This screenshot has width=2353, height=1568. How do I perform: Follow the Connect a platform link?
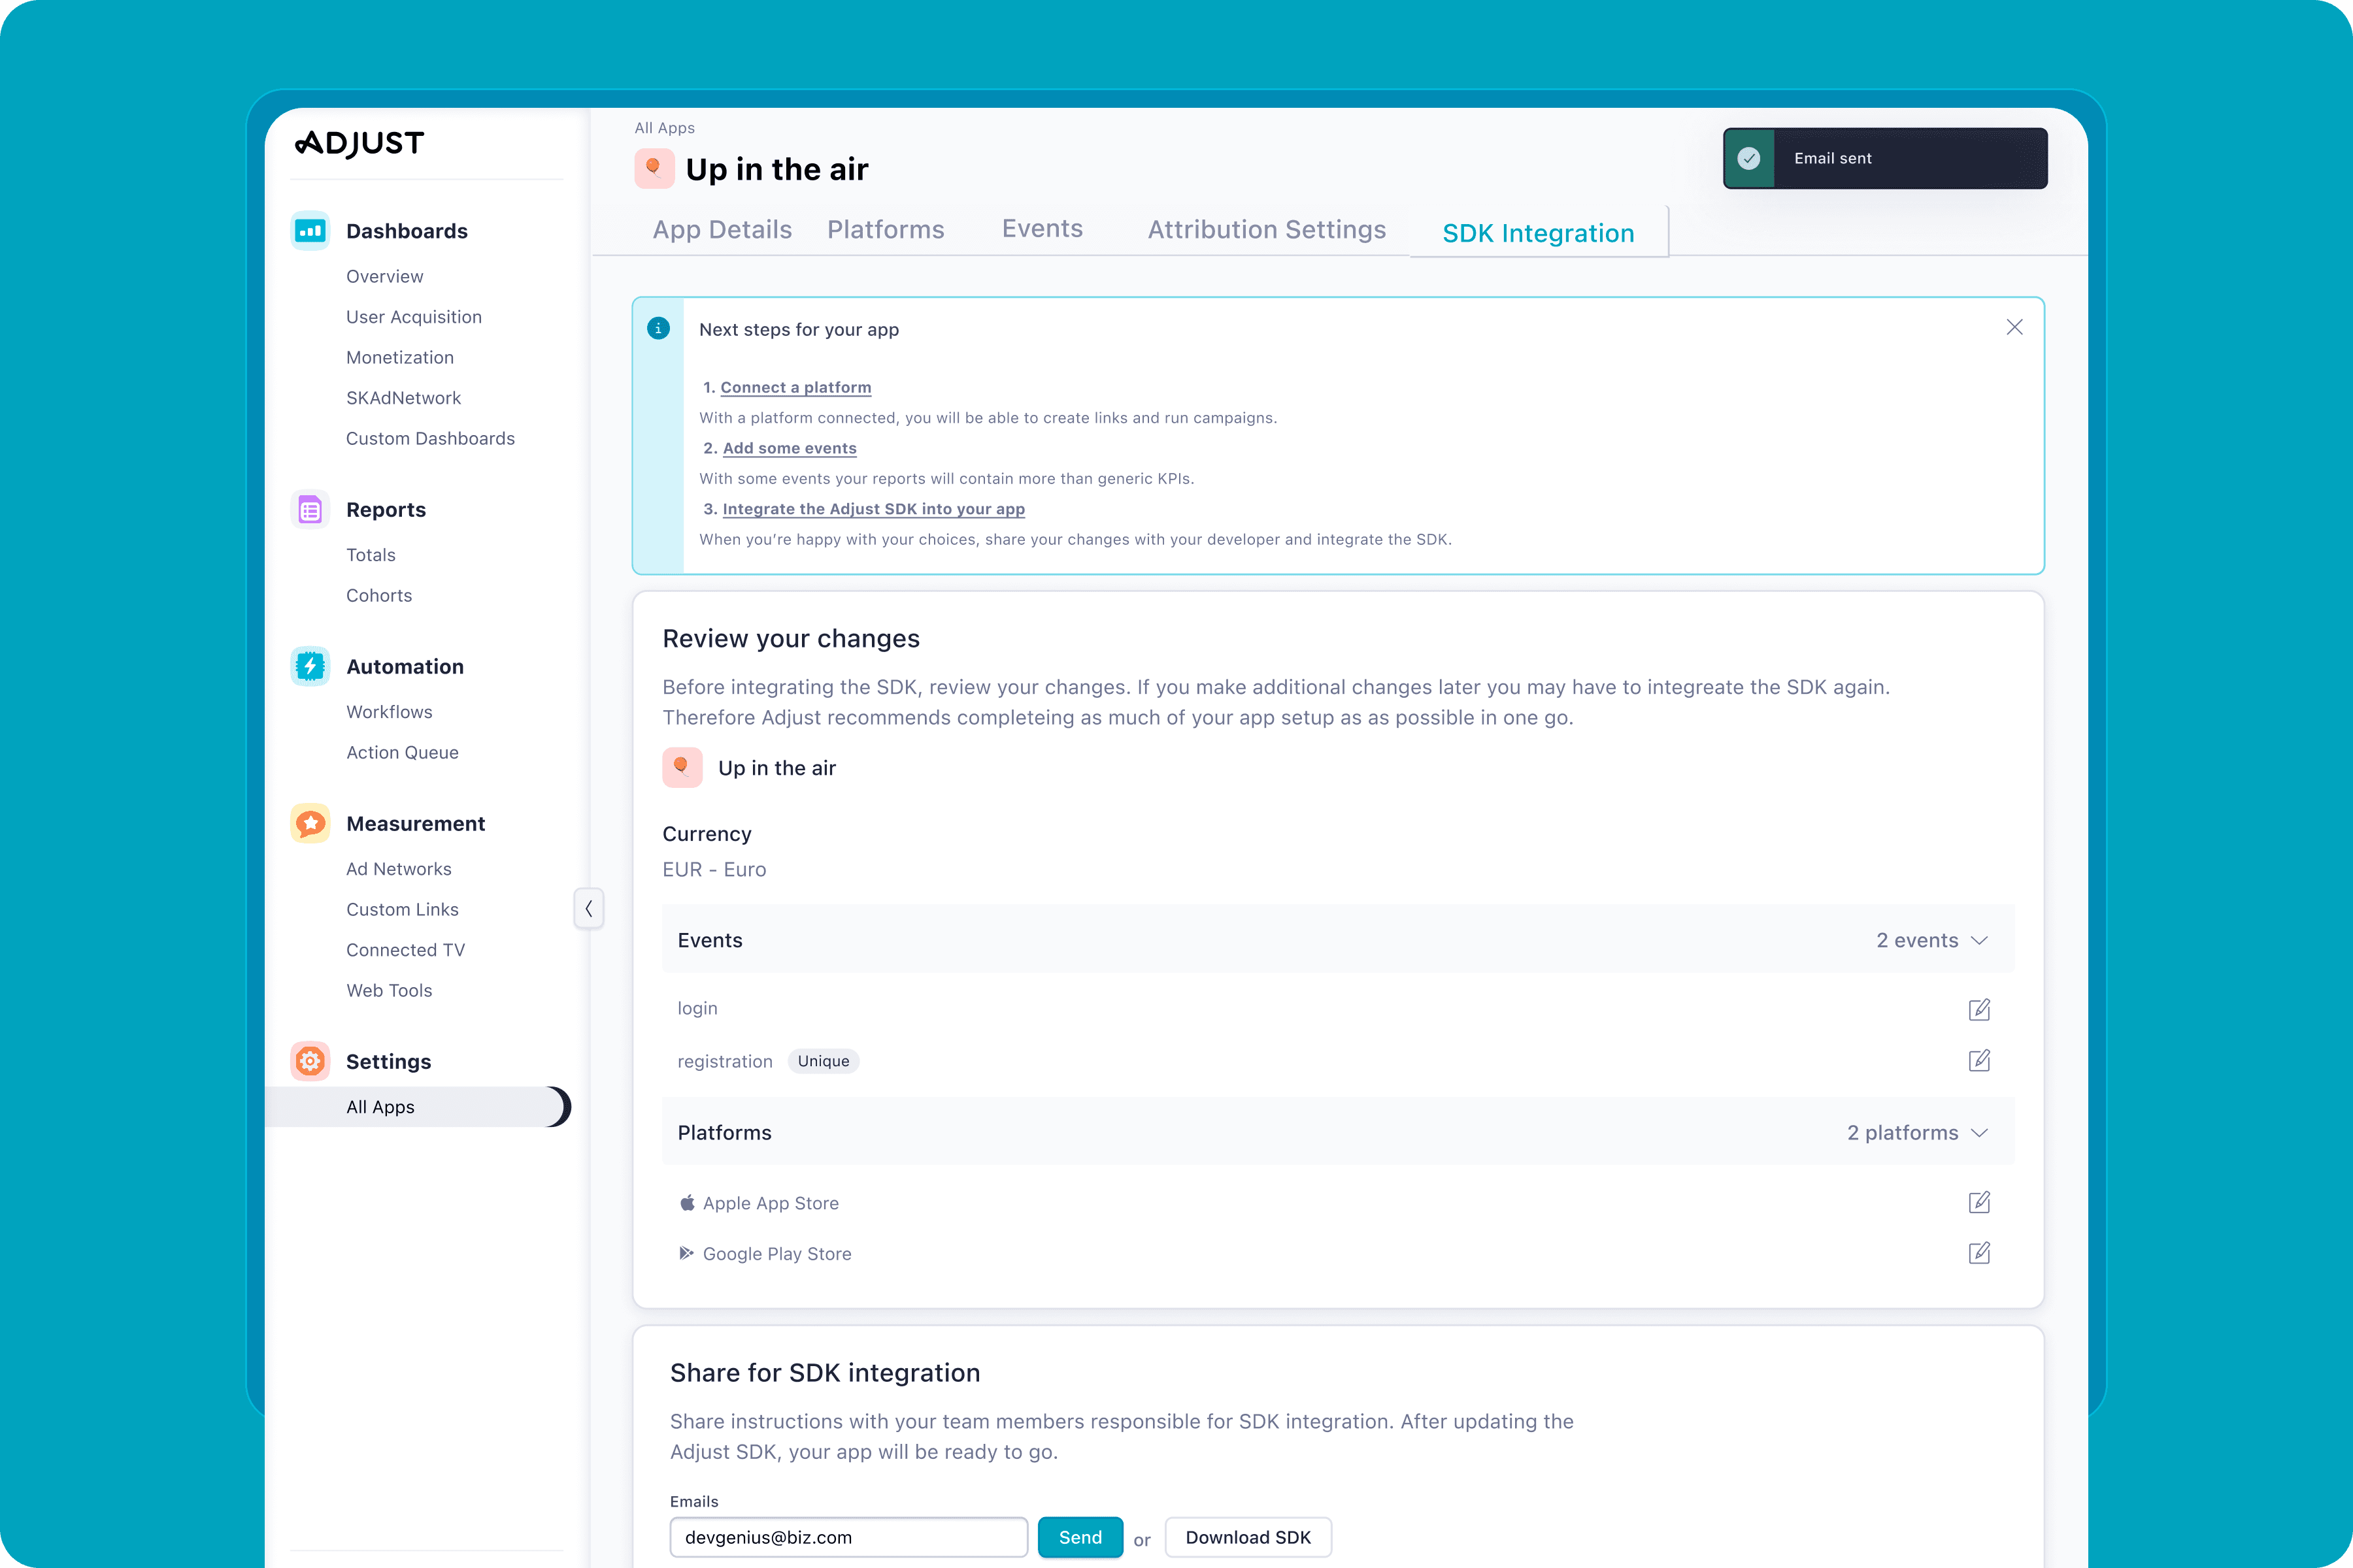[x=795, y=387]
